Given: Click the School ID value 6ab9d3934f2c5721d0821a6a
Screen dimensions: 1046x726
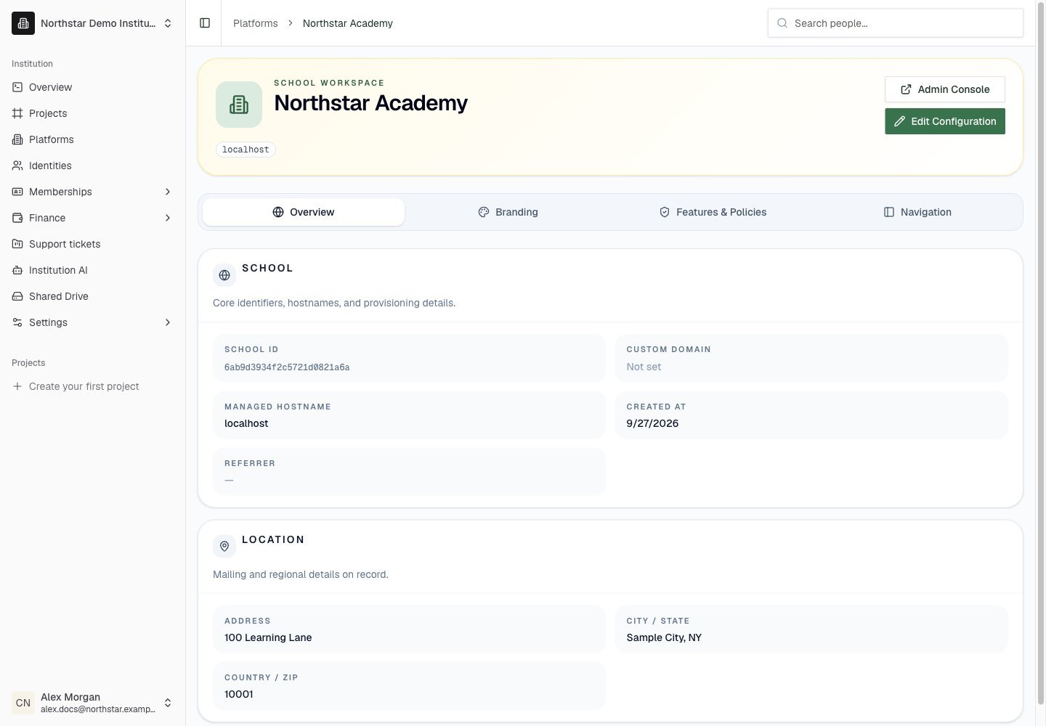Looking at the screenshot, I should pyautogui.click(x=287, y=367).
